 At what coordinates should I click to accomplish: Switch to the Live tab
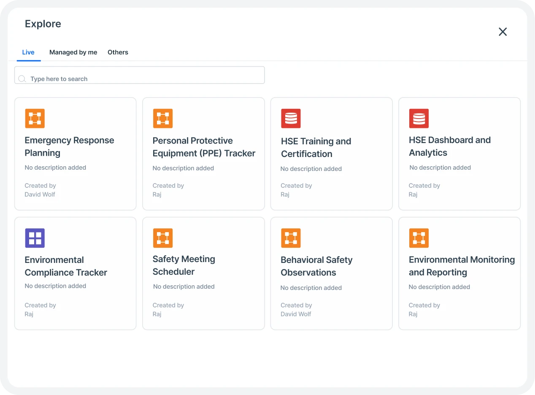(x=28, y=52)
